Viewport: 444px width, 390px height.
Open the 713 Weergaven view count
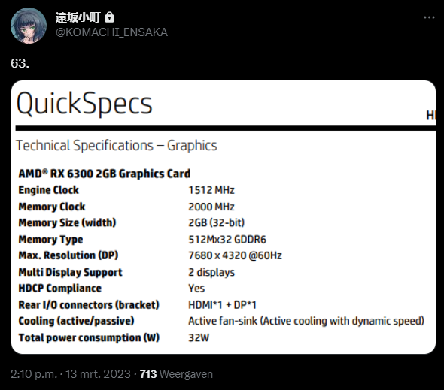click(176, 374)
